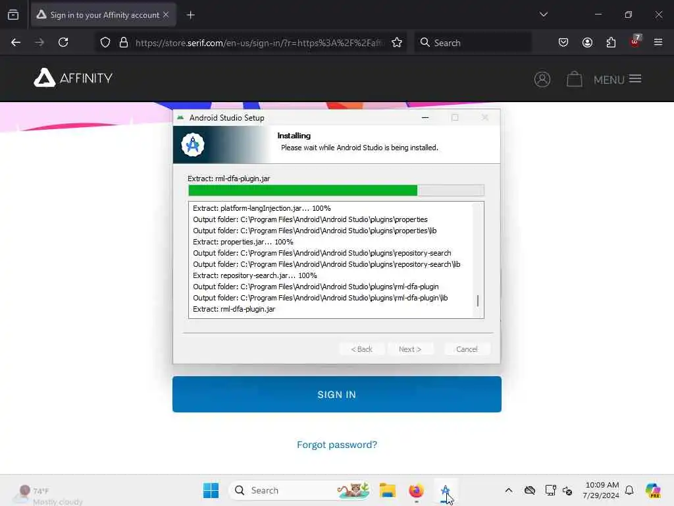Viewport: 674px width, 506px height.
Task: Open the Affinity account profile icon
Action: point(542,79)
